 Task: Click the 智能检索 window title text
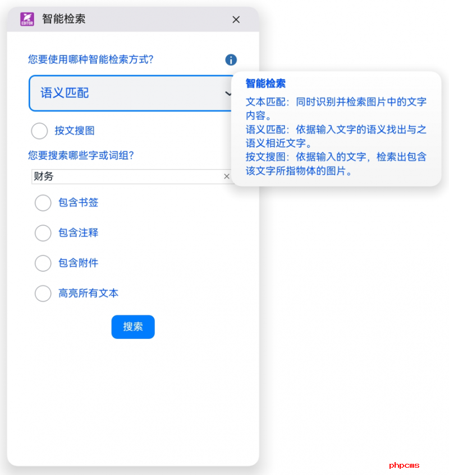64,19
